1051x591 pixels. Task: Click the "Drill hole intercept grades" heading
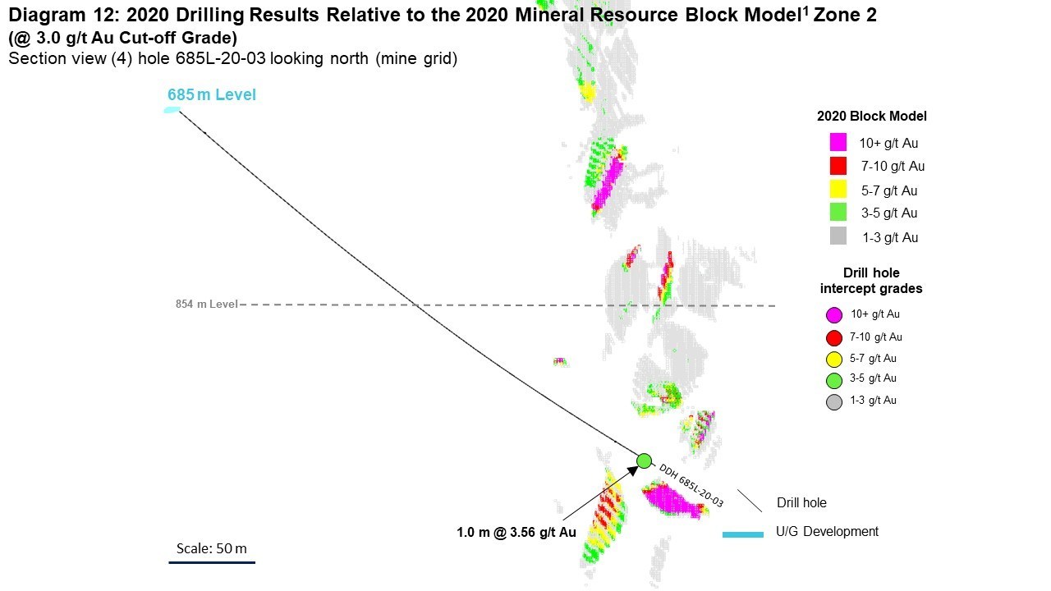[x=871, y=281]
